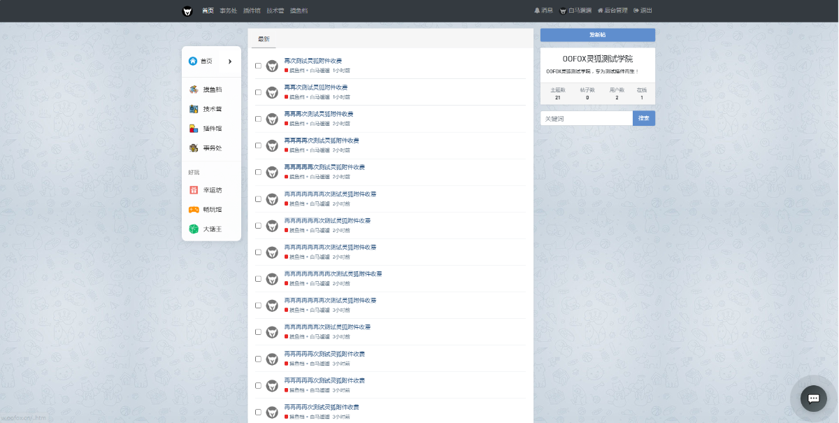Open the 畅玩馆 gamepad icon
Screen dimensions: 839x423
pos(194,210)
